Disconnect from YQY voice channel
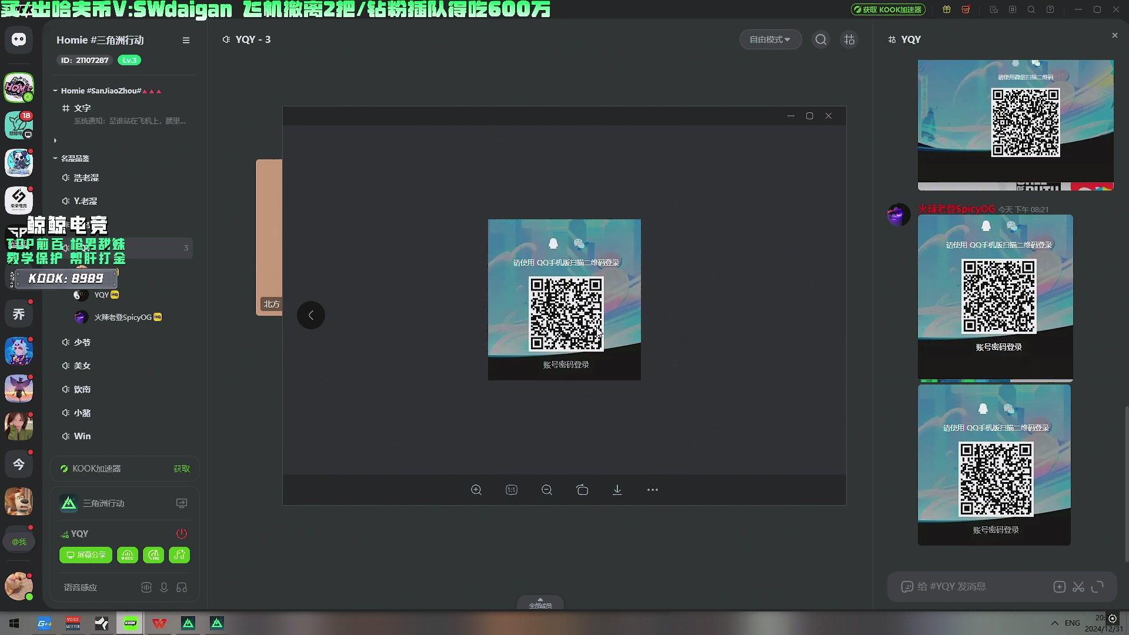The height and width of the screenshot is (635, 1129). (x=182, y=533)
